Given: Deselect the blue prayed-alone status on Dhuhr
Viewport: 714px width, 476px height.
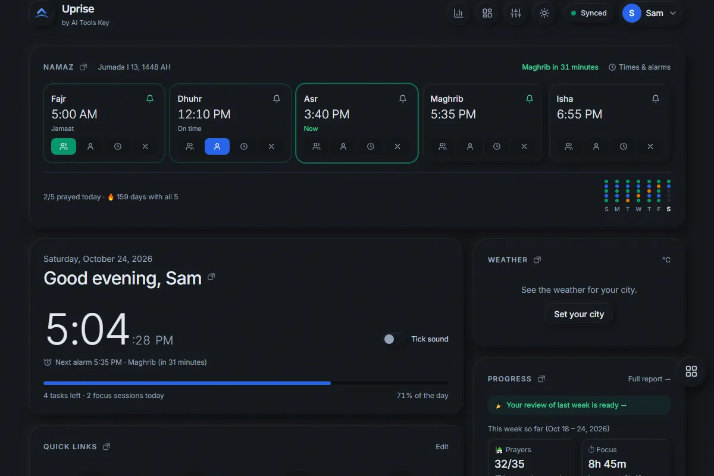Looking at the screenshot, I should pos(217,146).
